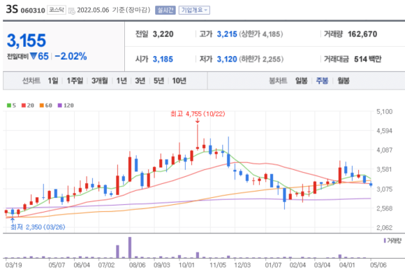Click the 거래대금 514 백만 value

367,59
